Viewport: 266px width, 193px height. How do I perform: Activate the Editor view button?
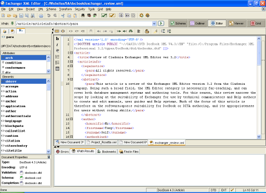point(217,23)
